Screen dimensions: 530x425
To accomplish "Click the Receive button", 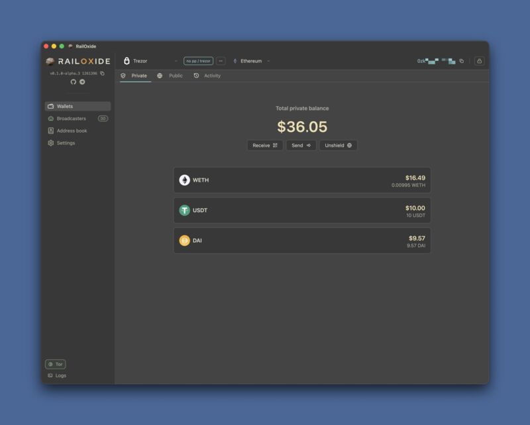I will 265,145.
